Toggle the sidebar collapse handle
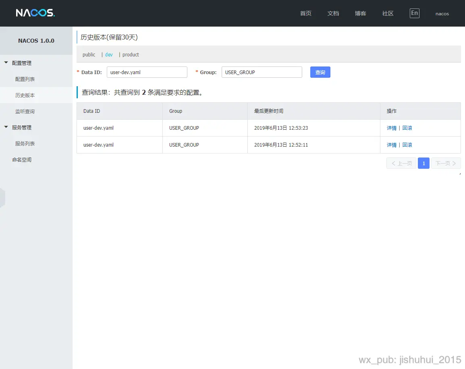The image size is (465, 369). click(x=2, y=197)
